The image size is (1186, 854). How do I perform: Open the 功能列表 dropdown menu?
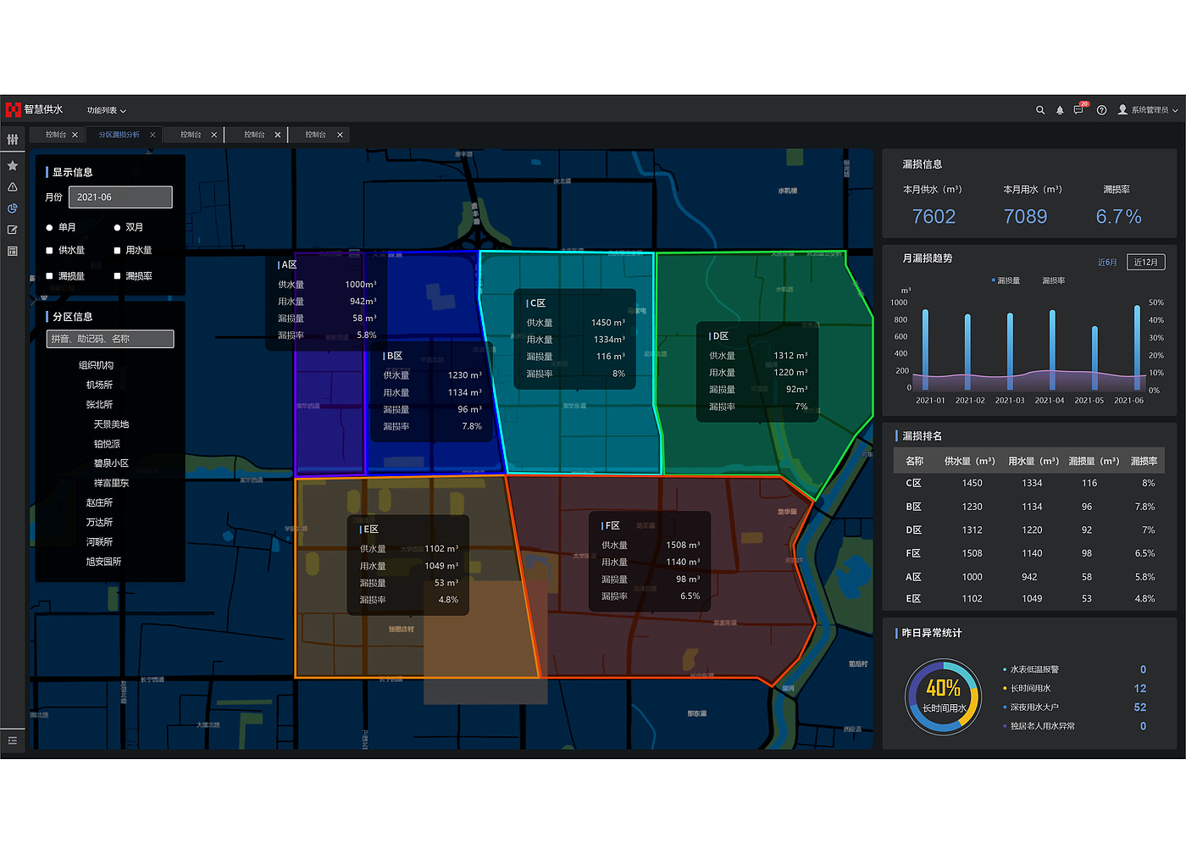tap(106, 110)
